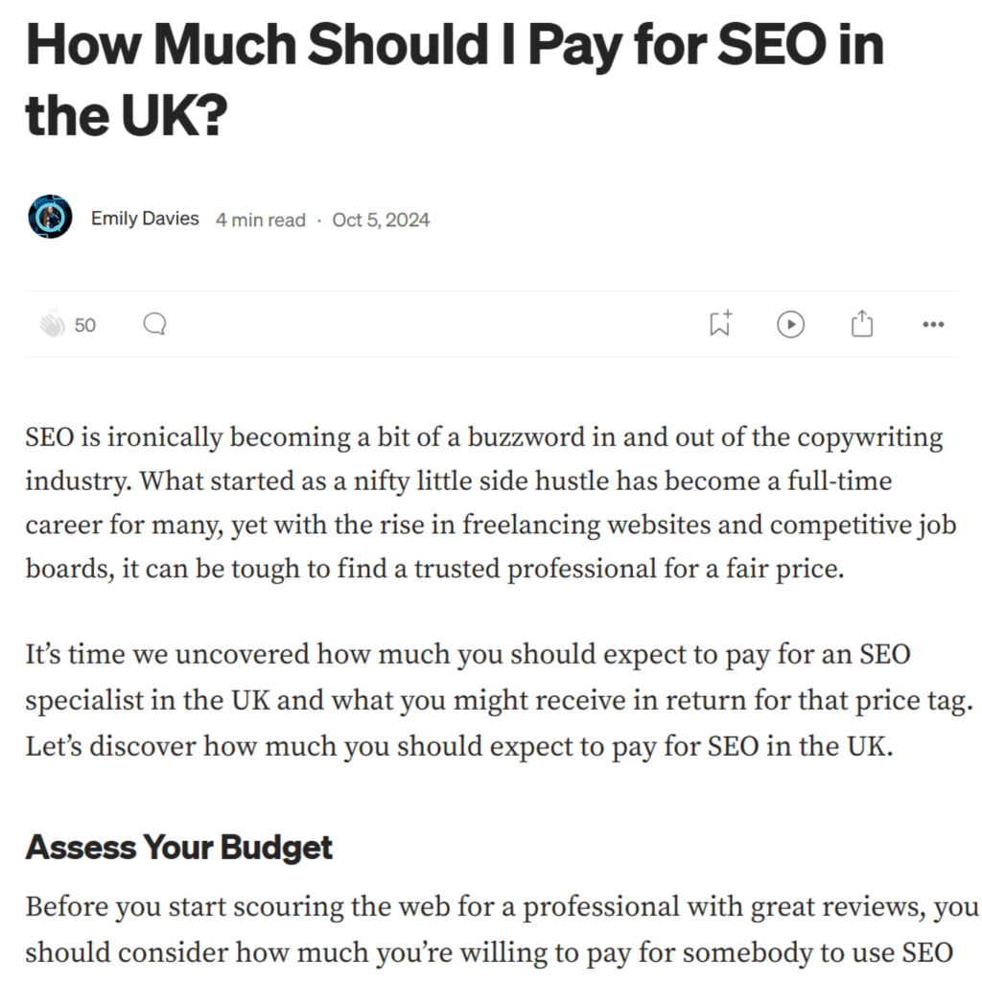Play the article audio with Listen button
This screenshot has width=982, height=982.
pos(790,324)
